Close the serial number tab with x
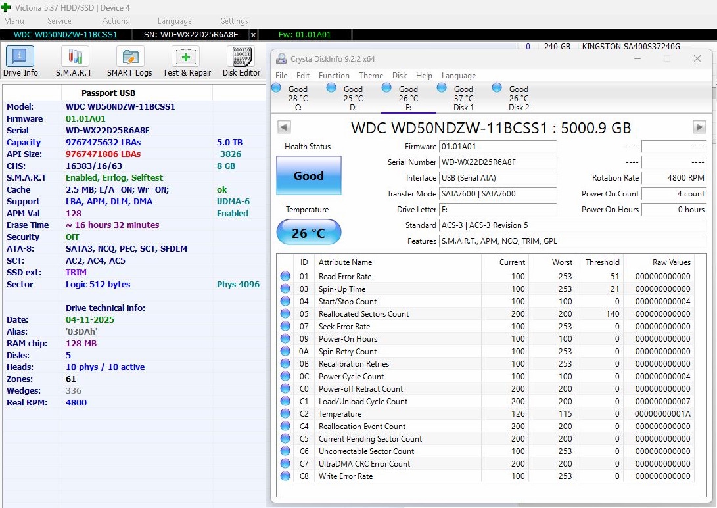 pyautogui.click(x=254, y=35)
